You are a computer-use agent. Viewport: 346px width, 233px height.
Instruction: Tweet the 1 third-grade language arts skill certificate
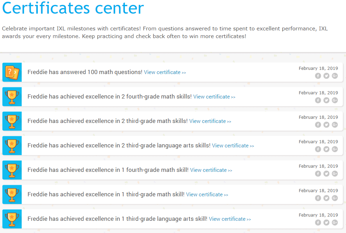tap(326, 223)
